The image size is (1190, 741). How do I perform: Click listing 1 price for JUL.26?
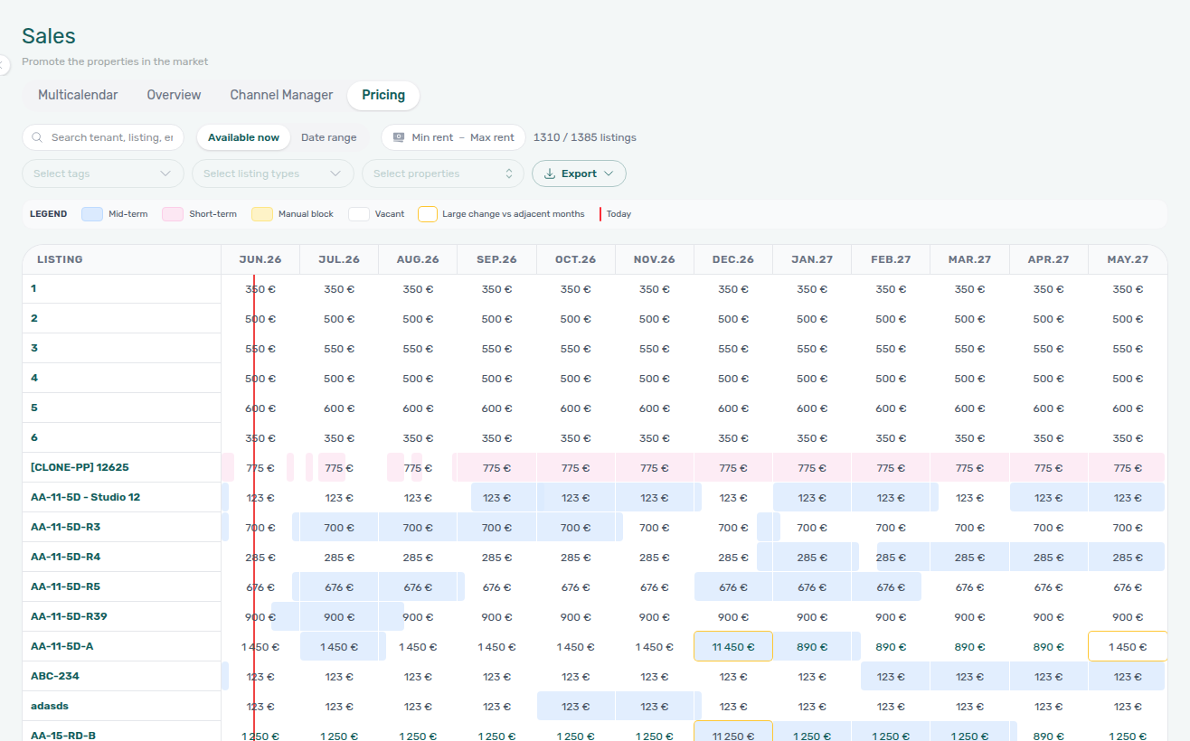coord(339,289)
